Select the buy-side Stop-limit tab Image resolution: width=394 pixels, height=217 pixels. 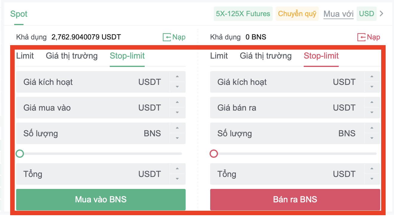coord(127,56)
